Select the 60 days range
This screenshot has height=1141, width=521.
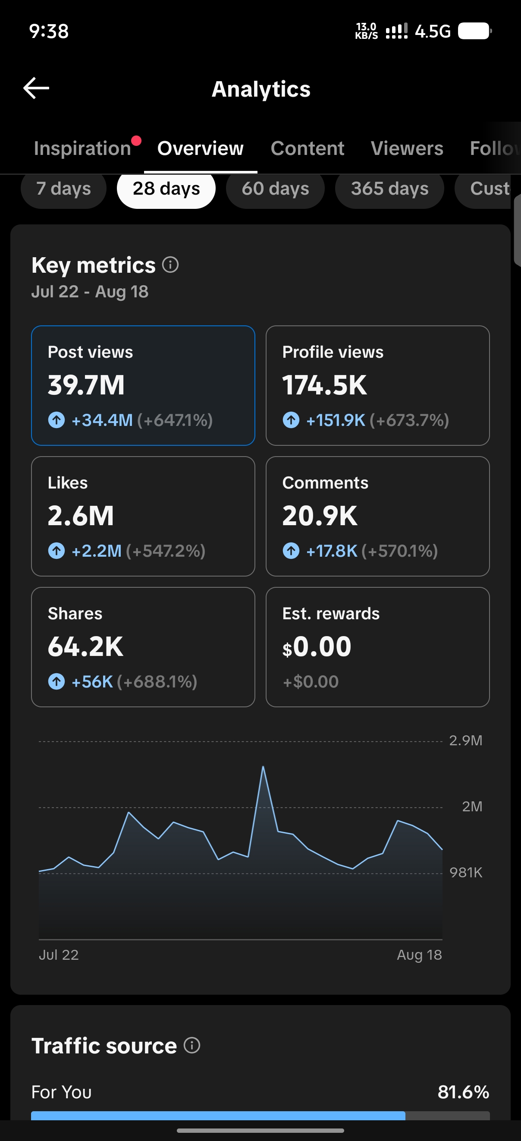pos(275,189)
